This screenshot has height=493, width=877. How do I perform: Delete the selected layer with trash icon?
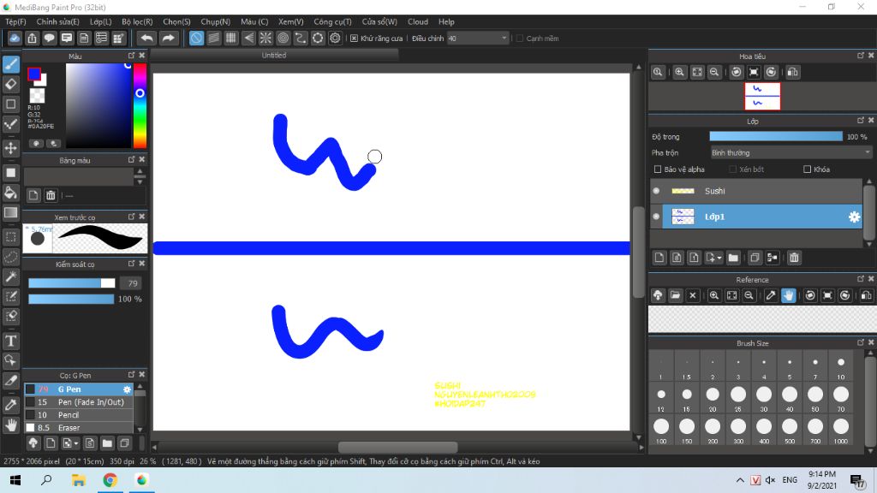794,258
